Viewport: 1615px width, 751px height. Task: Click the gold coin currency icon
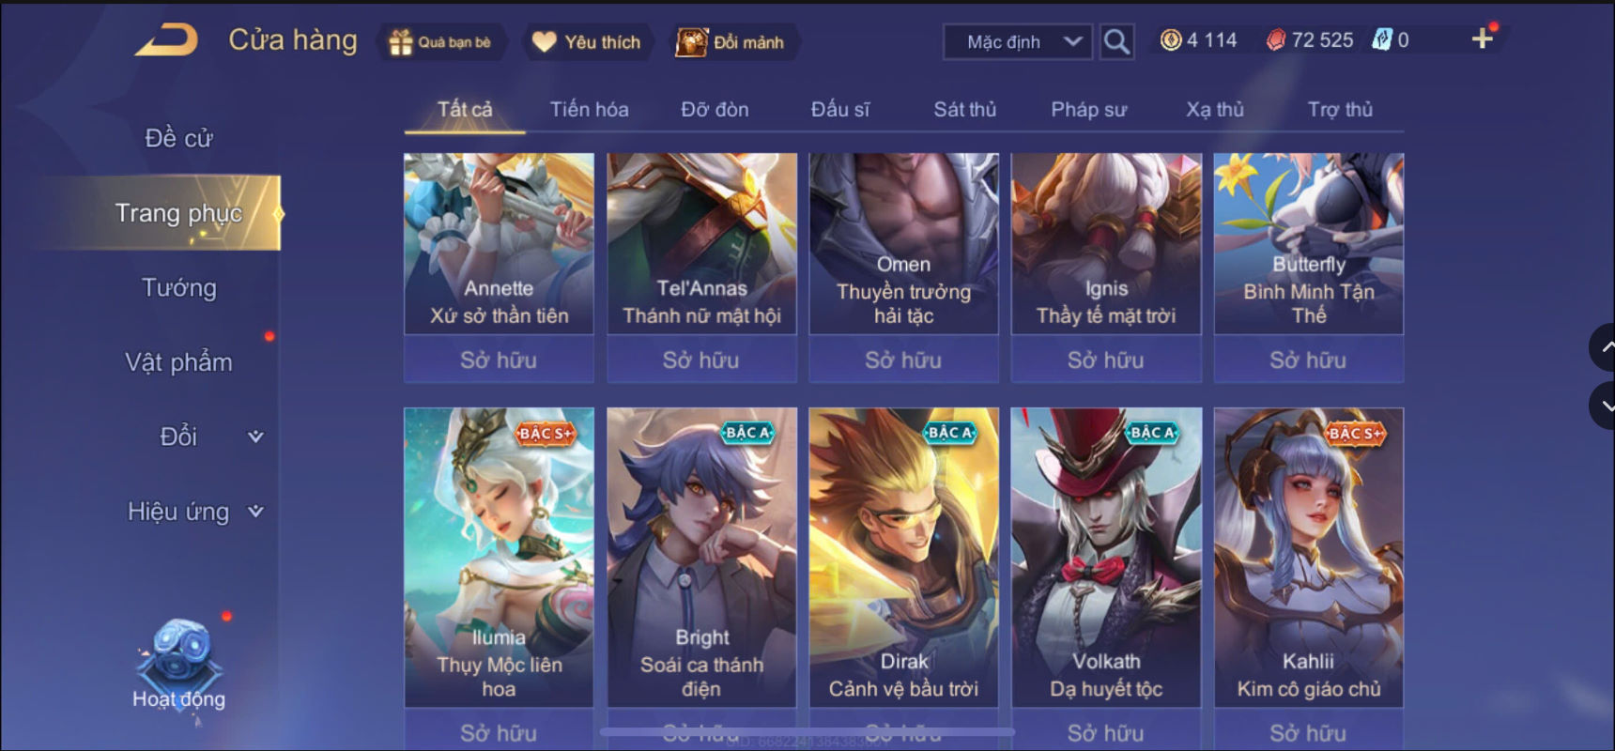[1171, 39]
